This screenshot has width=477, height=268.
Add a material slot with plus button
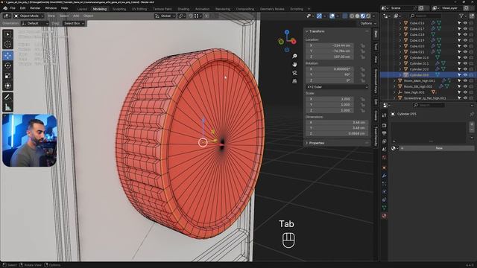pyautogui.click(x=472, y=124)
